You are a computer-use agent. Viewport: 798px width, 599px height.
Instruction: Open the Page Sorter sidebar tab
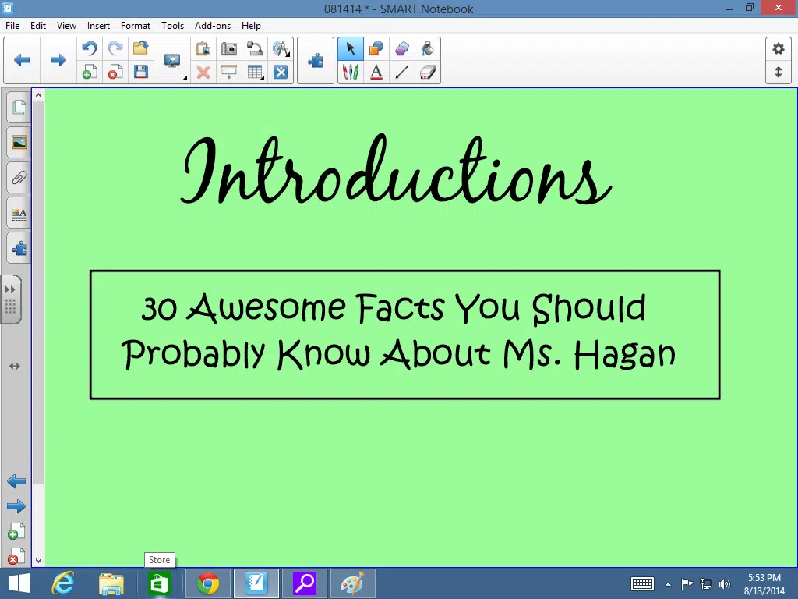[19, 106]
